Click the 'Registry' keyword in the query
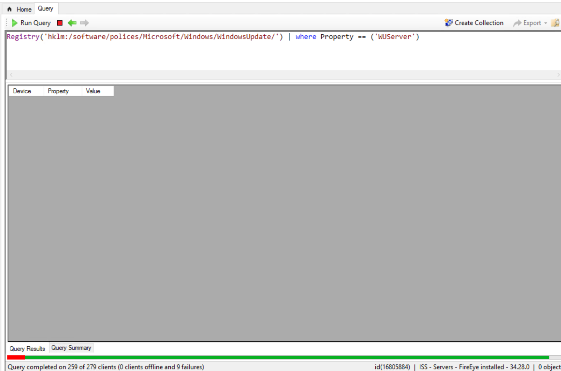Image resolution: width=561 pixels, height=371 pixels. point(23,37)
